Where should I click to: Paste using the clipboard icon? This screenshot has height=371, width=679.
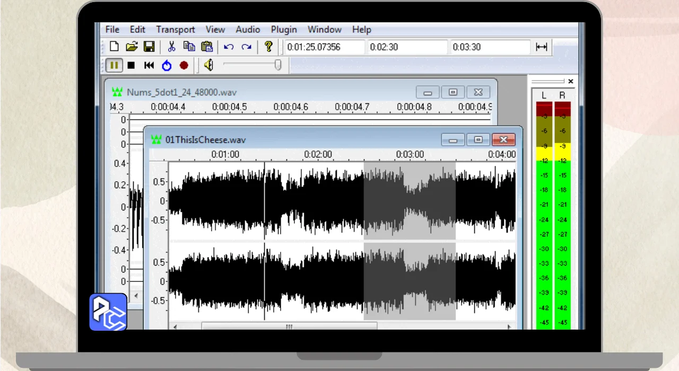207,47
